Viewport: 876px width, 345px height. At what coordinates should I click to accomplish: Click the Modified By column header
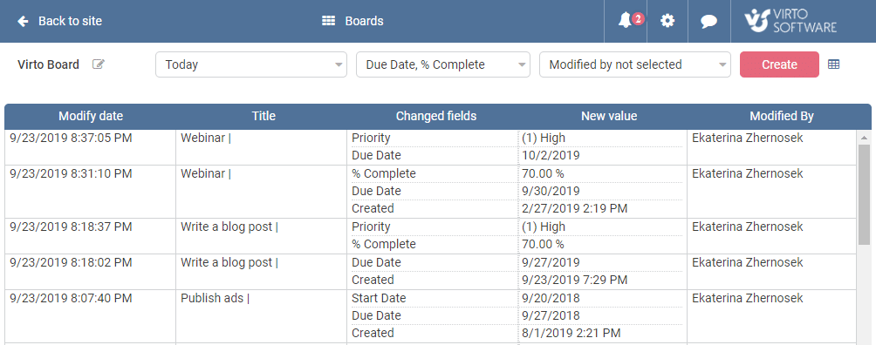coord(782,116)
